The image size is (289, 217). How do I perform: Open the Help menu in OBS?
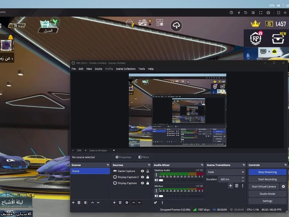coord(151,69)
